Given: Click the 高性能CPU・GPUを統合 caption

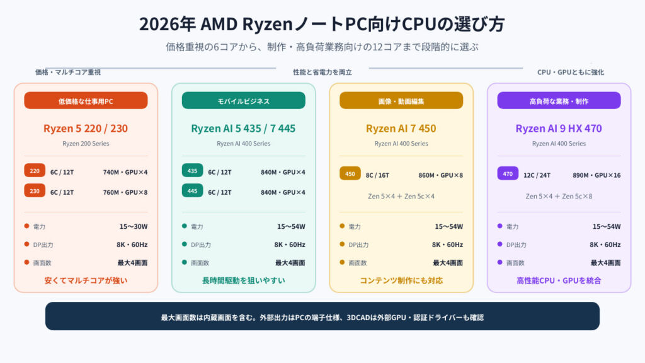Looking at the screenshot, I should pyautogui.click(x=559, y=280).
